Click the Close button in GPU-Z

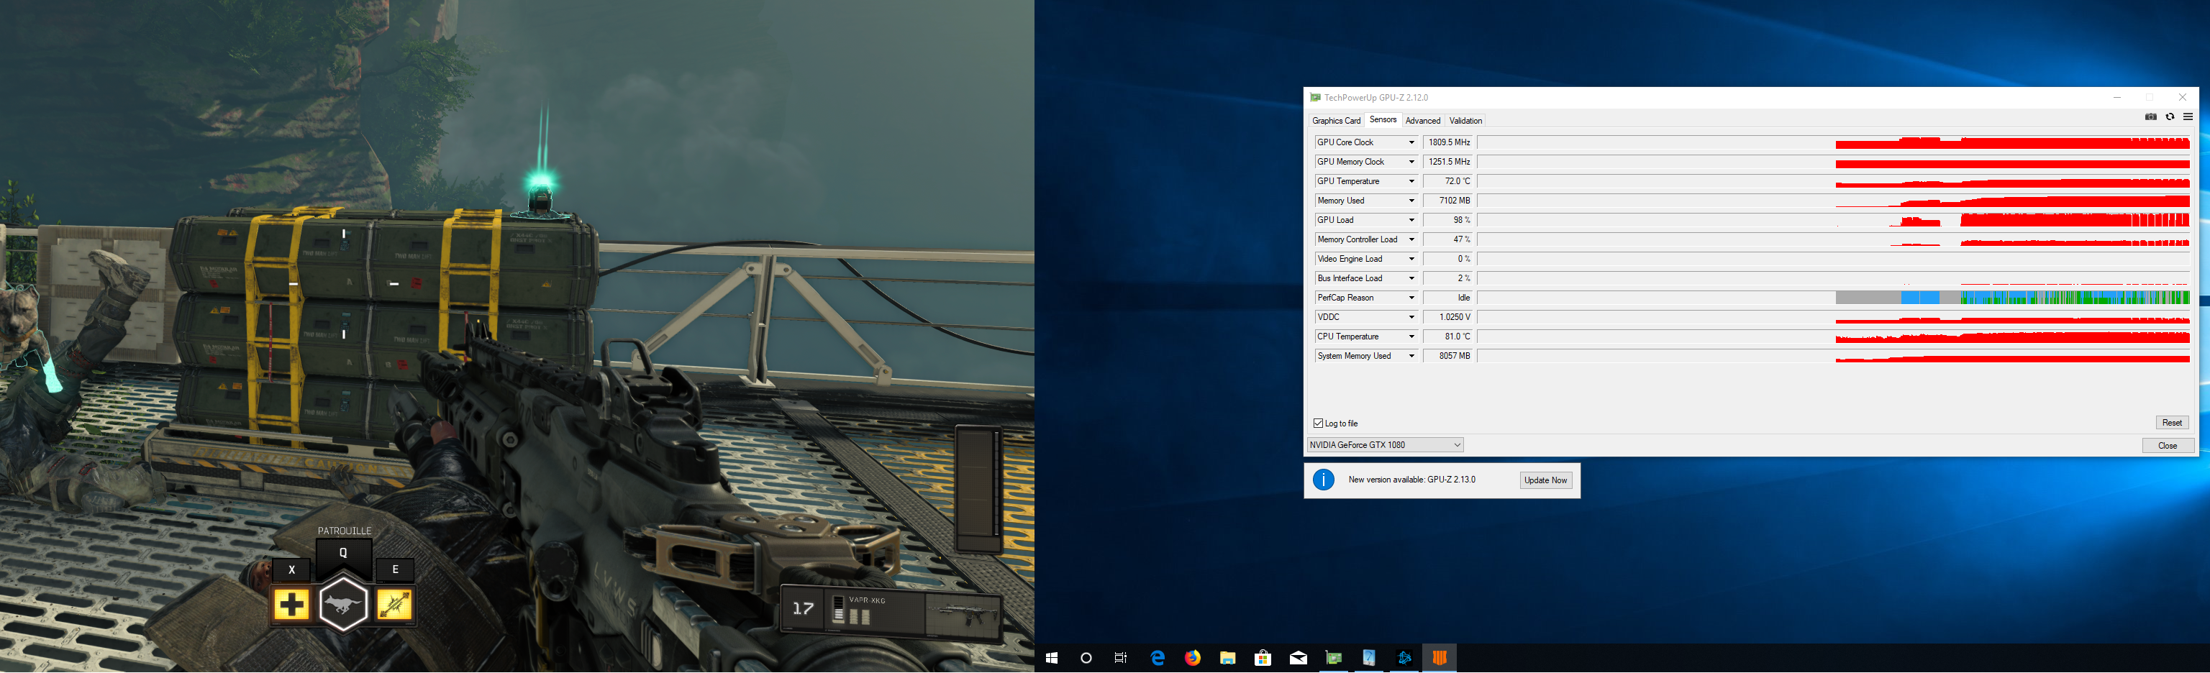pyautogui.click(x=2167, y=446)
